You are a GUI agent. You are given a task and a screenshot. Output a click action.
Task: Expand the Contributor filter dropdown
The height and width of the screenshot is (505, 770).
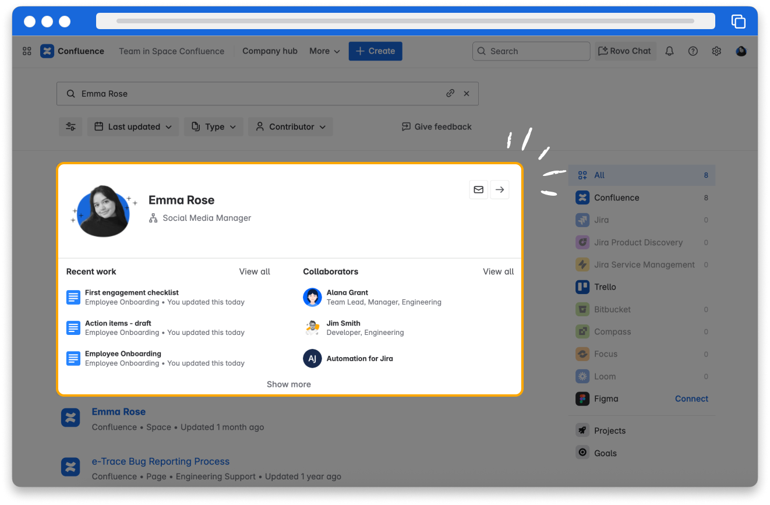point(291,126)
